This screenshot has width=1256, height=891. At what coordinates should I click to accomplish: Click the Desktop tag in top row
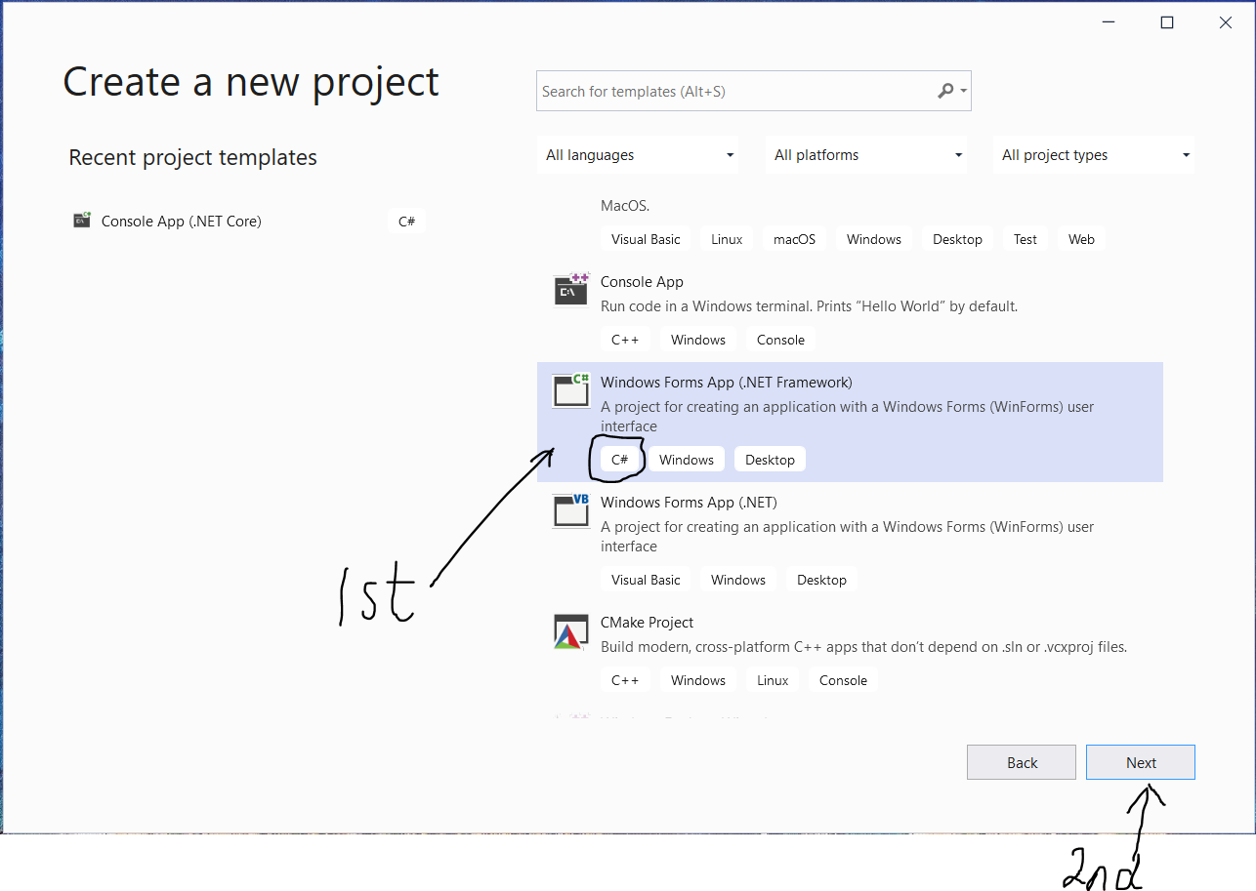pyautogui.click(x=957, y=239)
